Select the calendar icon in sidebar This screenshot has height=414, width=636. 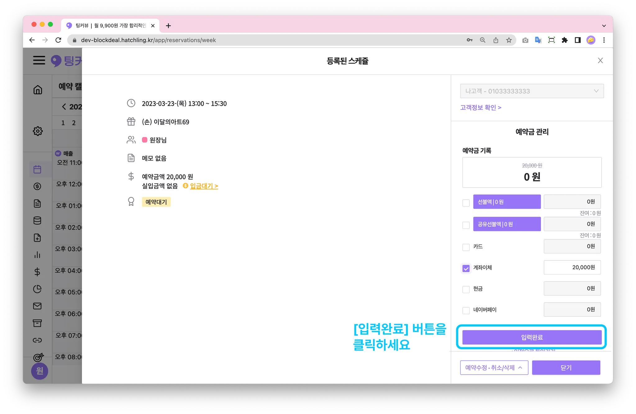coord(37,169)
